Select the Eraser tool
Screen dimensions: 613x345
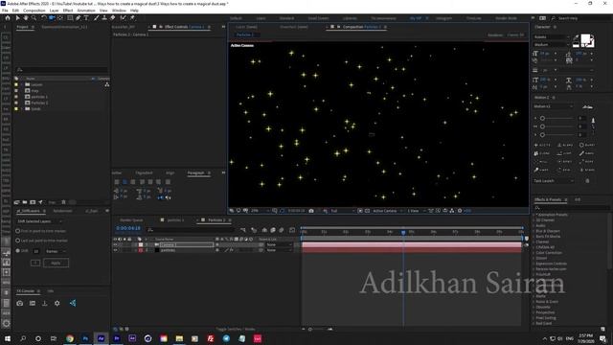[113, 18]
